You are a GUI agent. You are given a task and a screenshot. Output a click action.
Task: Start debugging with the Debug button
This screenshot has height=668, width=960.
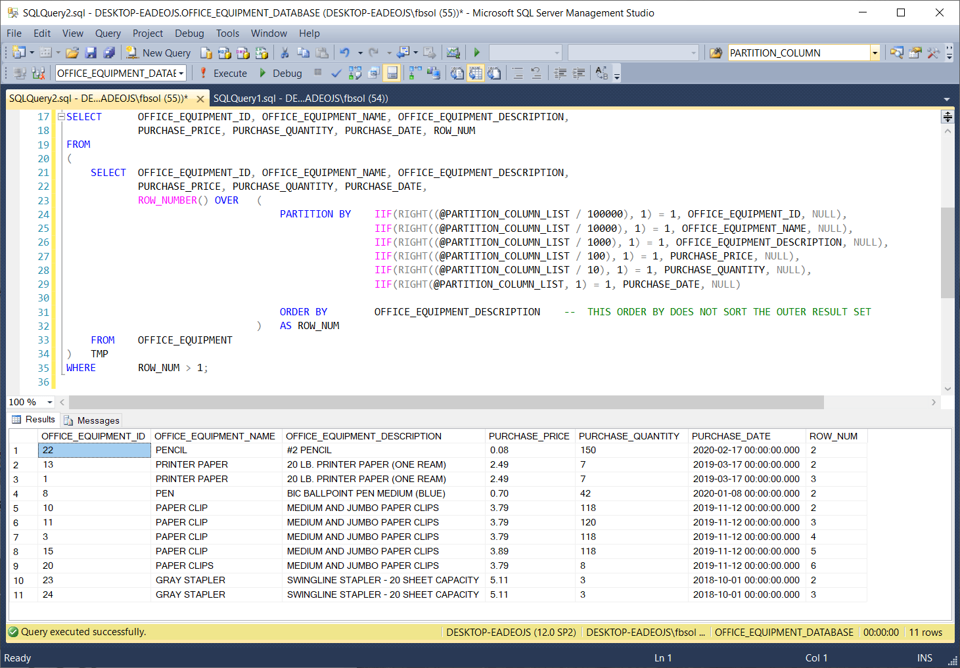point(283,73)
